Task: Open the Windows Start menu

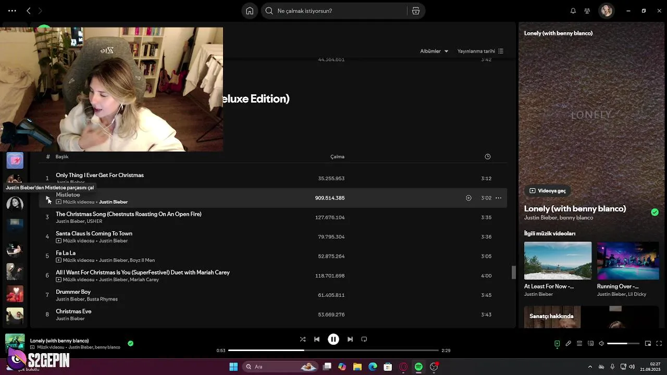Action: point(233,367)
